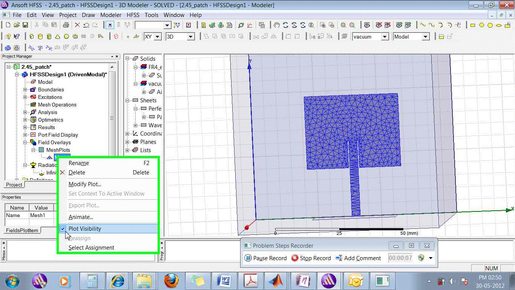Click the Pan hand tool
The height and width of the screenshot is (290, 515).
[277, 25]
